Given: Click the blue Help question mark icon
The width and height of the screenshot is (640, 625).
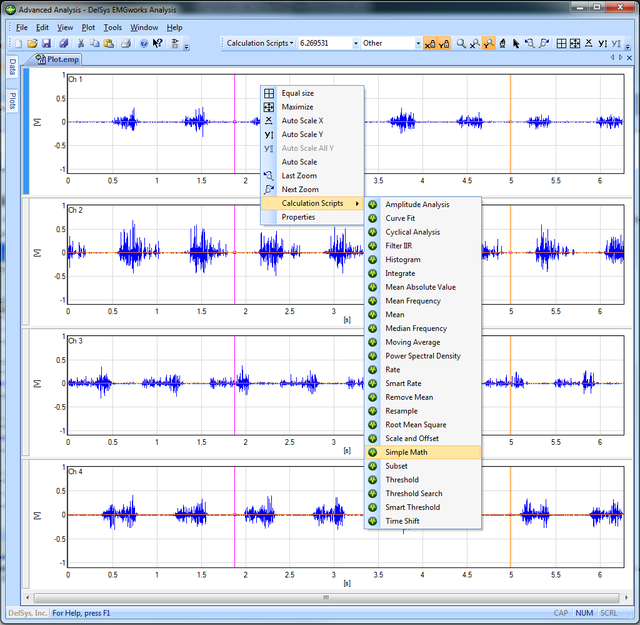Looking at the screenshot, I should (x=143, y=43).
